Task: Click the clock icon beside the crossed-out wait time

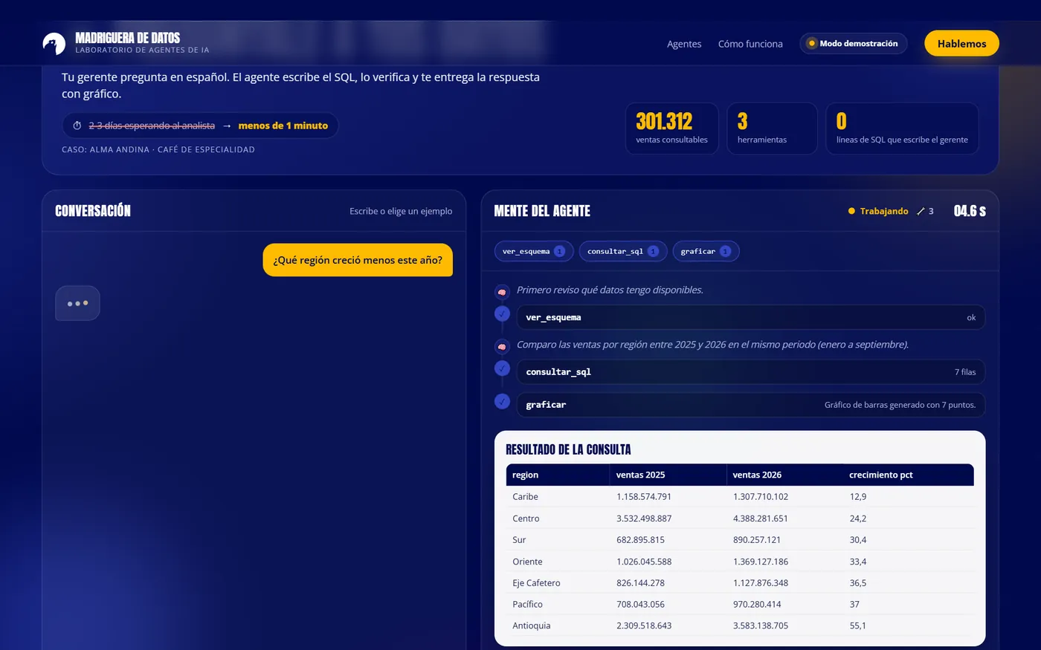Action: 77,126
